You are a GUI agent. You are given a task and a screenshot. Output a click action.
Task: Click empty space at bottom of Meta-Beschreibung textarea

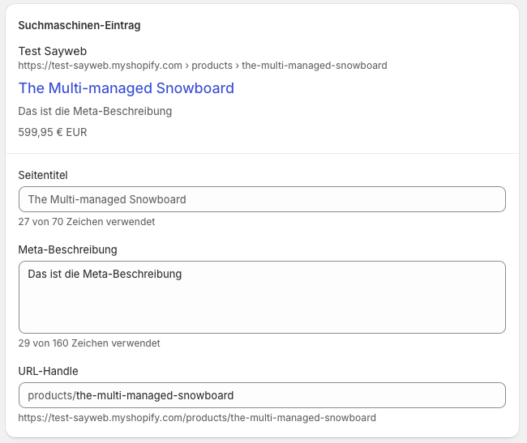[261, 316]
